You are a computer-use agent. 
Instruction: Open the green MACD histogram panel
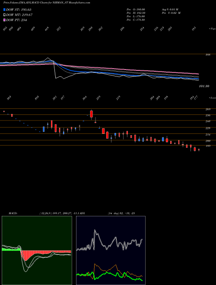click(x=37, y=250)
